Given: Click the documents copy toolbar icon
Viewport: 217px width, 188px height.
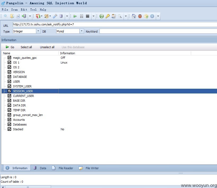Looking at the screenshot, I should click(x=12, y=16).
